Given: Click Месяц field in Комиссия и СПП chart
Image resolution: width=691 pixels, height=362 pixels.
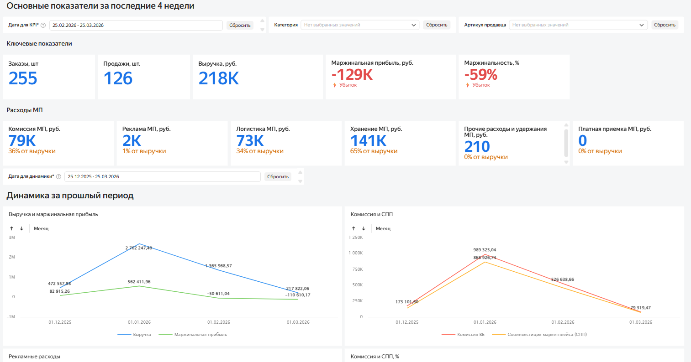Looking at the screenshot, I should tap(383, 228).
